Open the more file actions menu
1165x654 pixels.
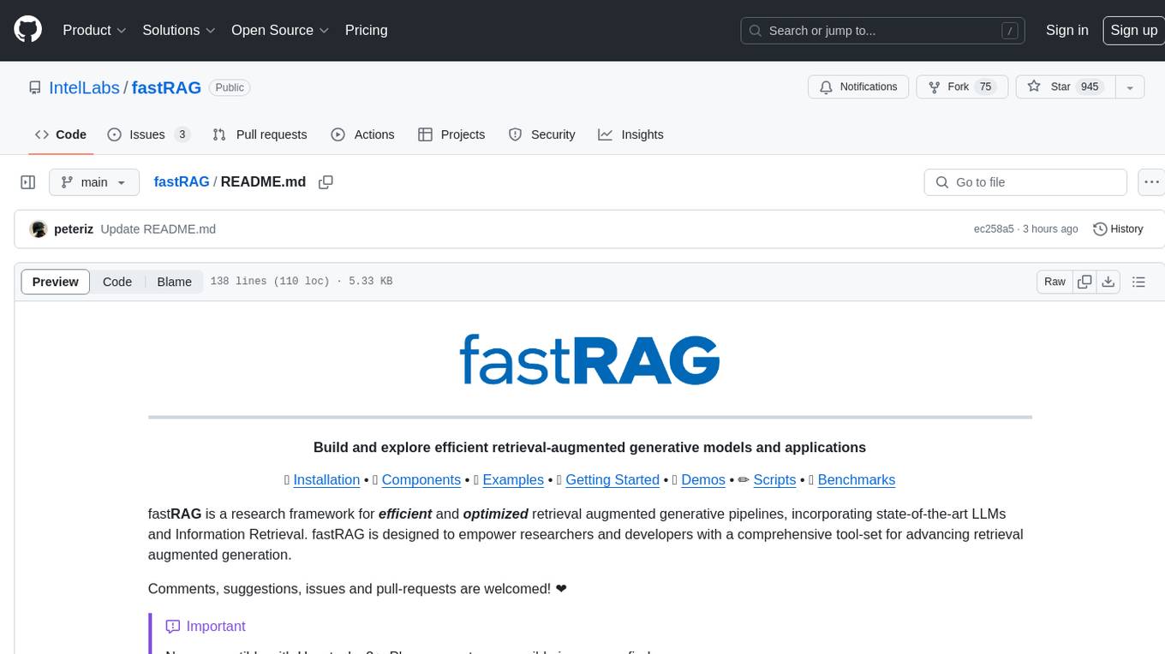(x=1151, y=182)
